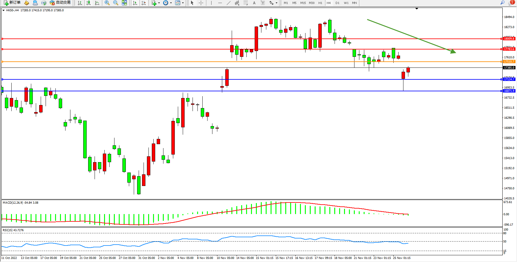The height and width of the screenshot is (262, 517).
Task: Open search with the magnifier icon
Action: point(502,3)
